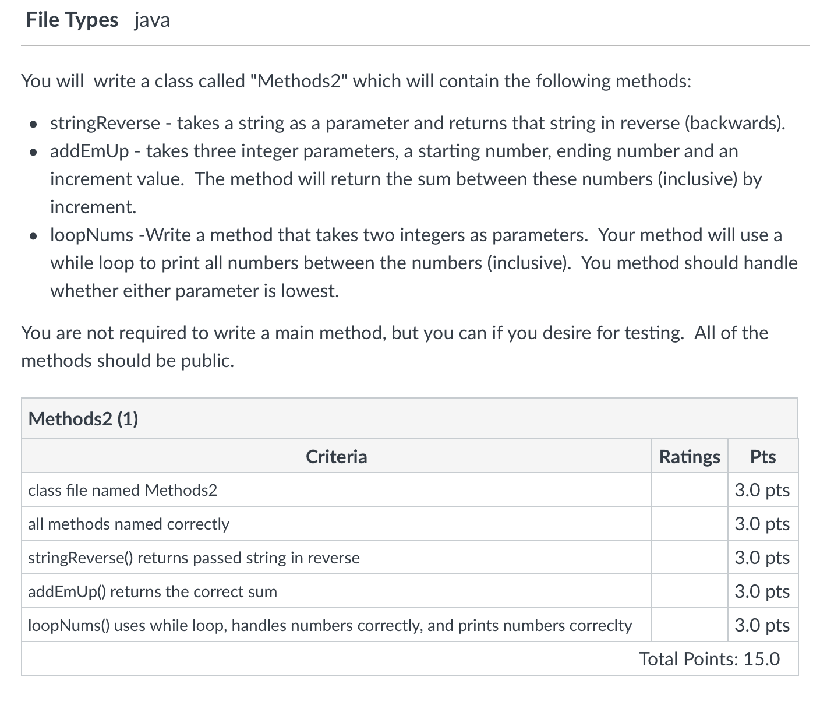Click the Criteria column header
This screenshot has height=705, width=813.
point(336,456)
